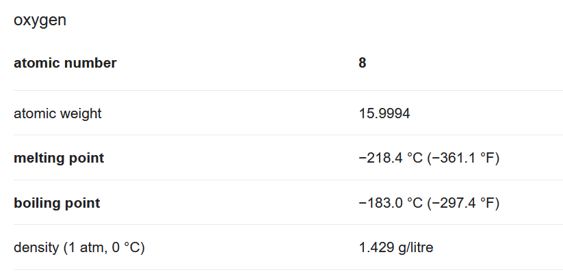
Task: Select the atomic number label
Action: pyautogui.click(x=65, y=64)
